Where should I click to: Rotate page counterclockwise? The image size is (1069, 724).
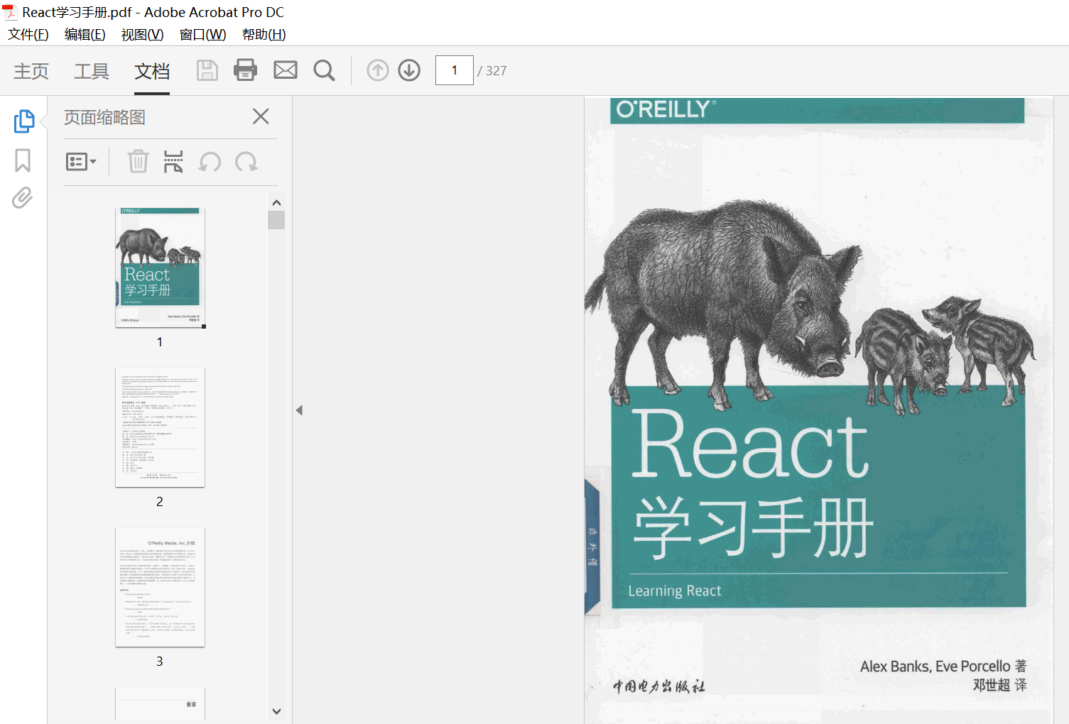pyautogui.click(x=210, y=162)
